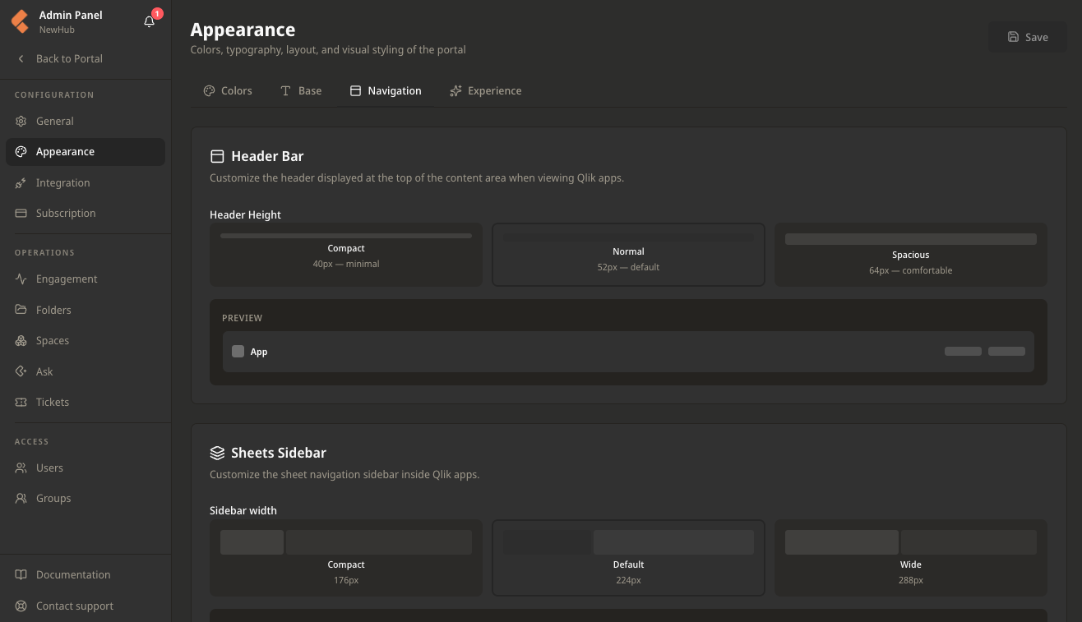Screen dimensions: 1082x622
Task: Click the Base tab typography icon
Action: click(x=285, y=91)
